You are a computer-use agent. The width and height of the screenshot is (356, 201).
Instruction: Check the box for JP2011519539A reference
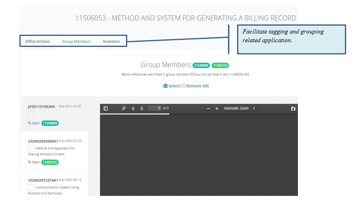point(31,114)
